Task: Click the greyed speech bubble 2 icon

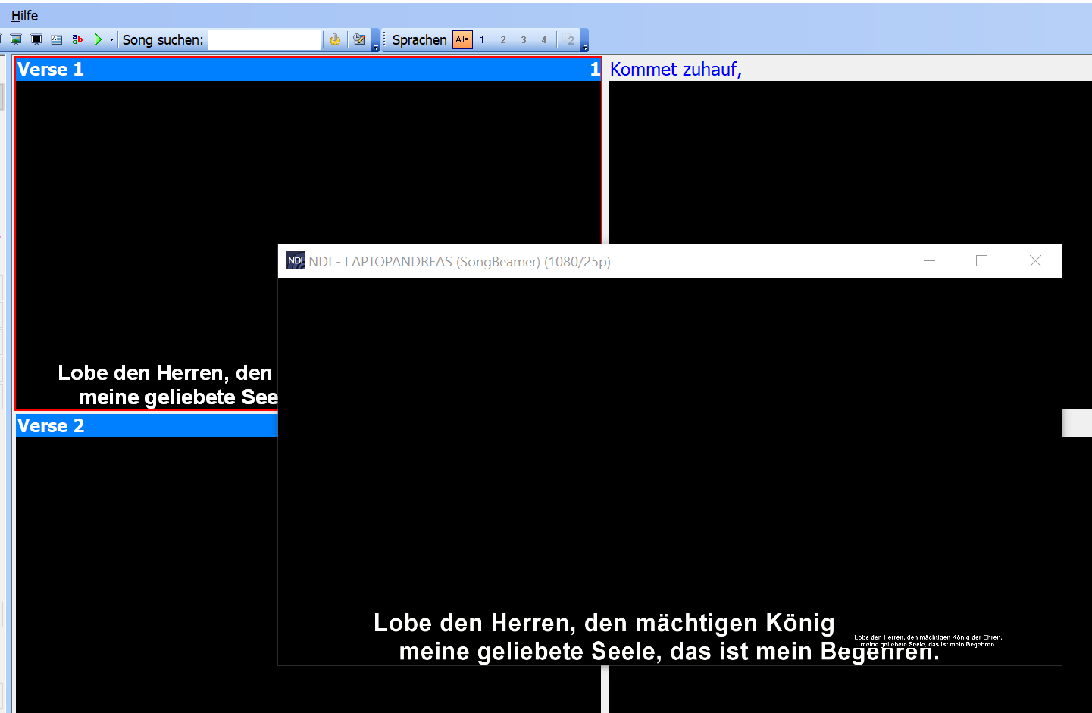Action: tap(570, 40)
